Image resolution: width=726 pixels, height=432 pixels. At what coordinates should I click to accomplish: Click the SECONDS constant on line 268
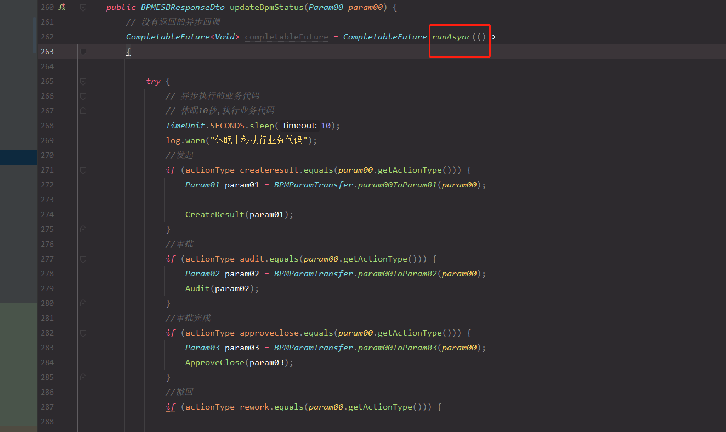coord(228,126)
